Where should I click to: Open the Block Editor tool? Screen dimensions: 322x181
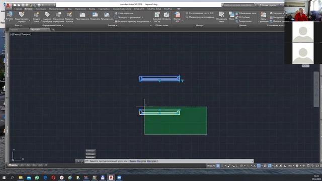(x=69, y=17)
